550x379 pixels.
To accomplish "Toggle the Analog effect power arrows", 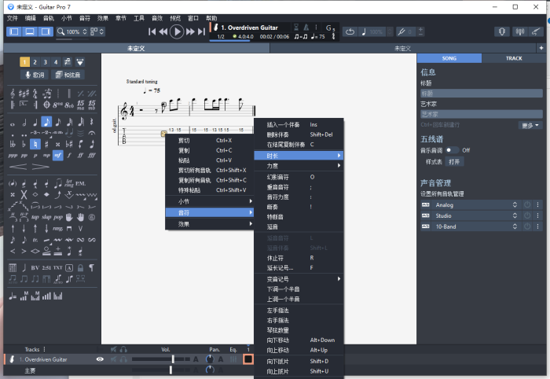I will coord(515,204).
